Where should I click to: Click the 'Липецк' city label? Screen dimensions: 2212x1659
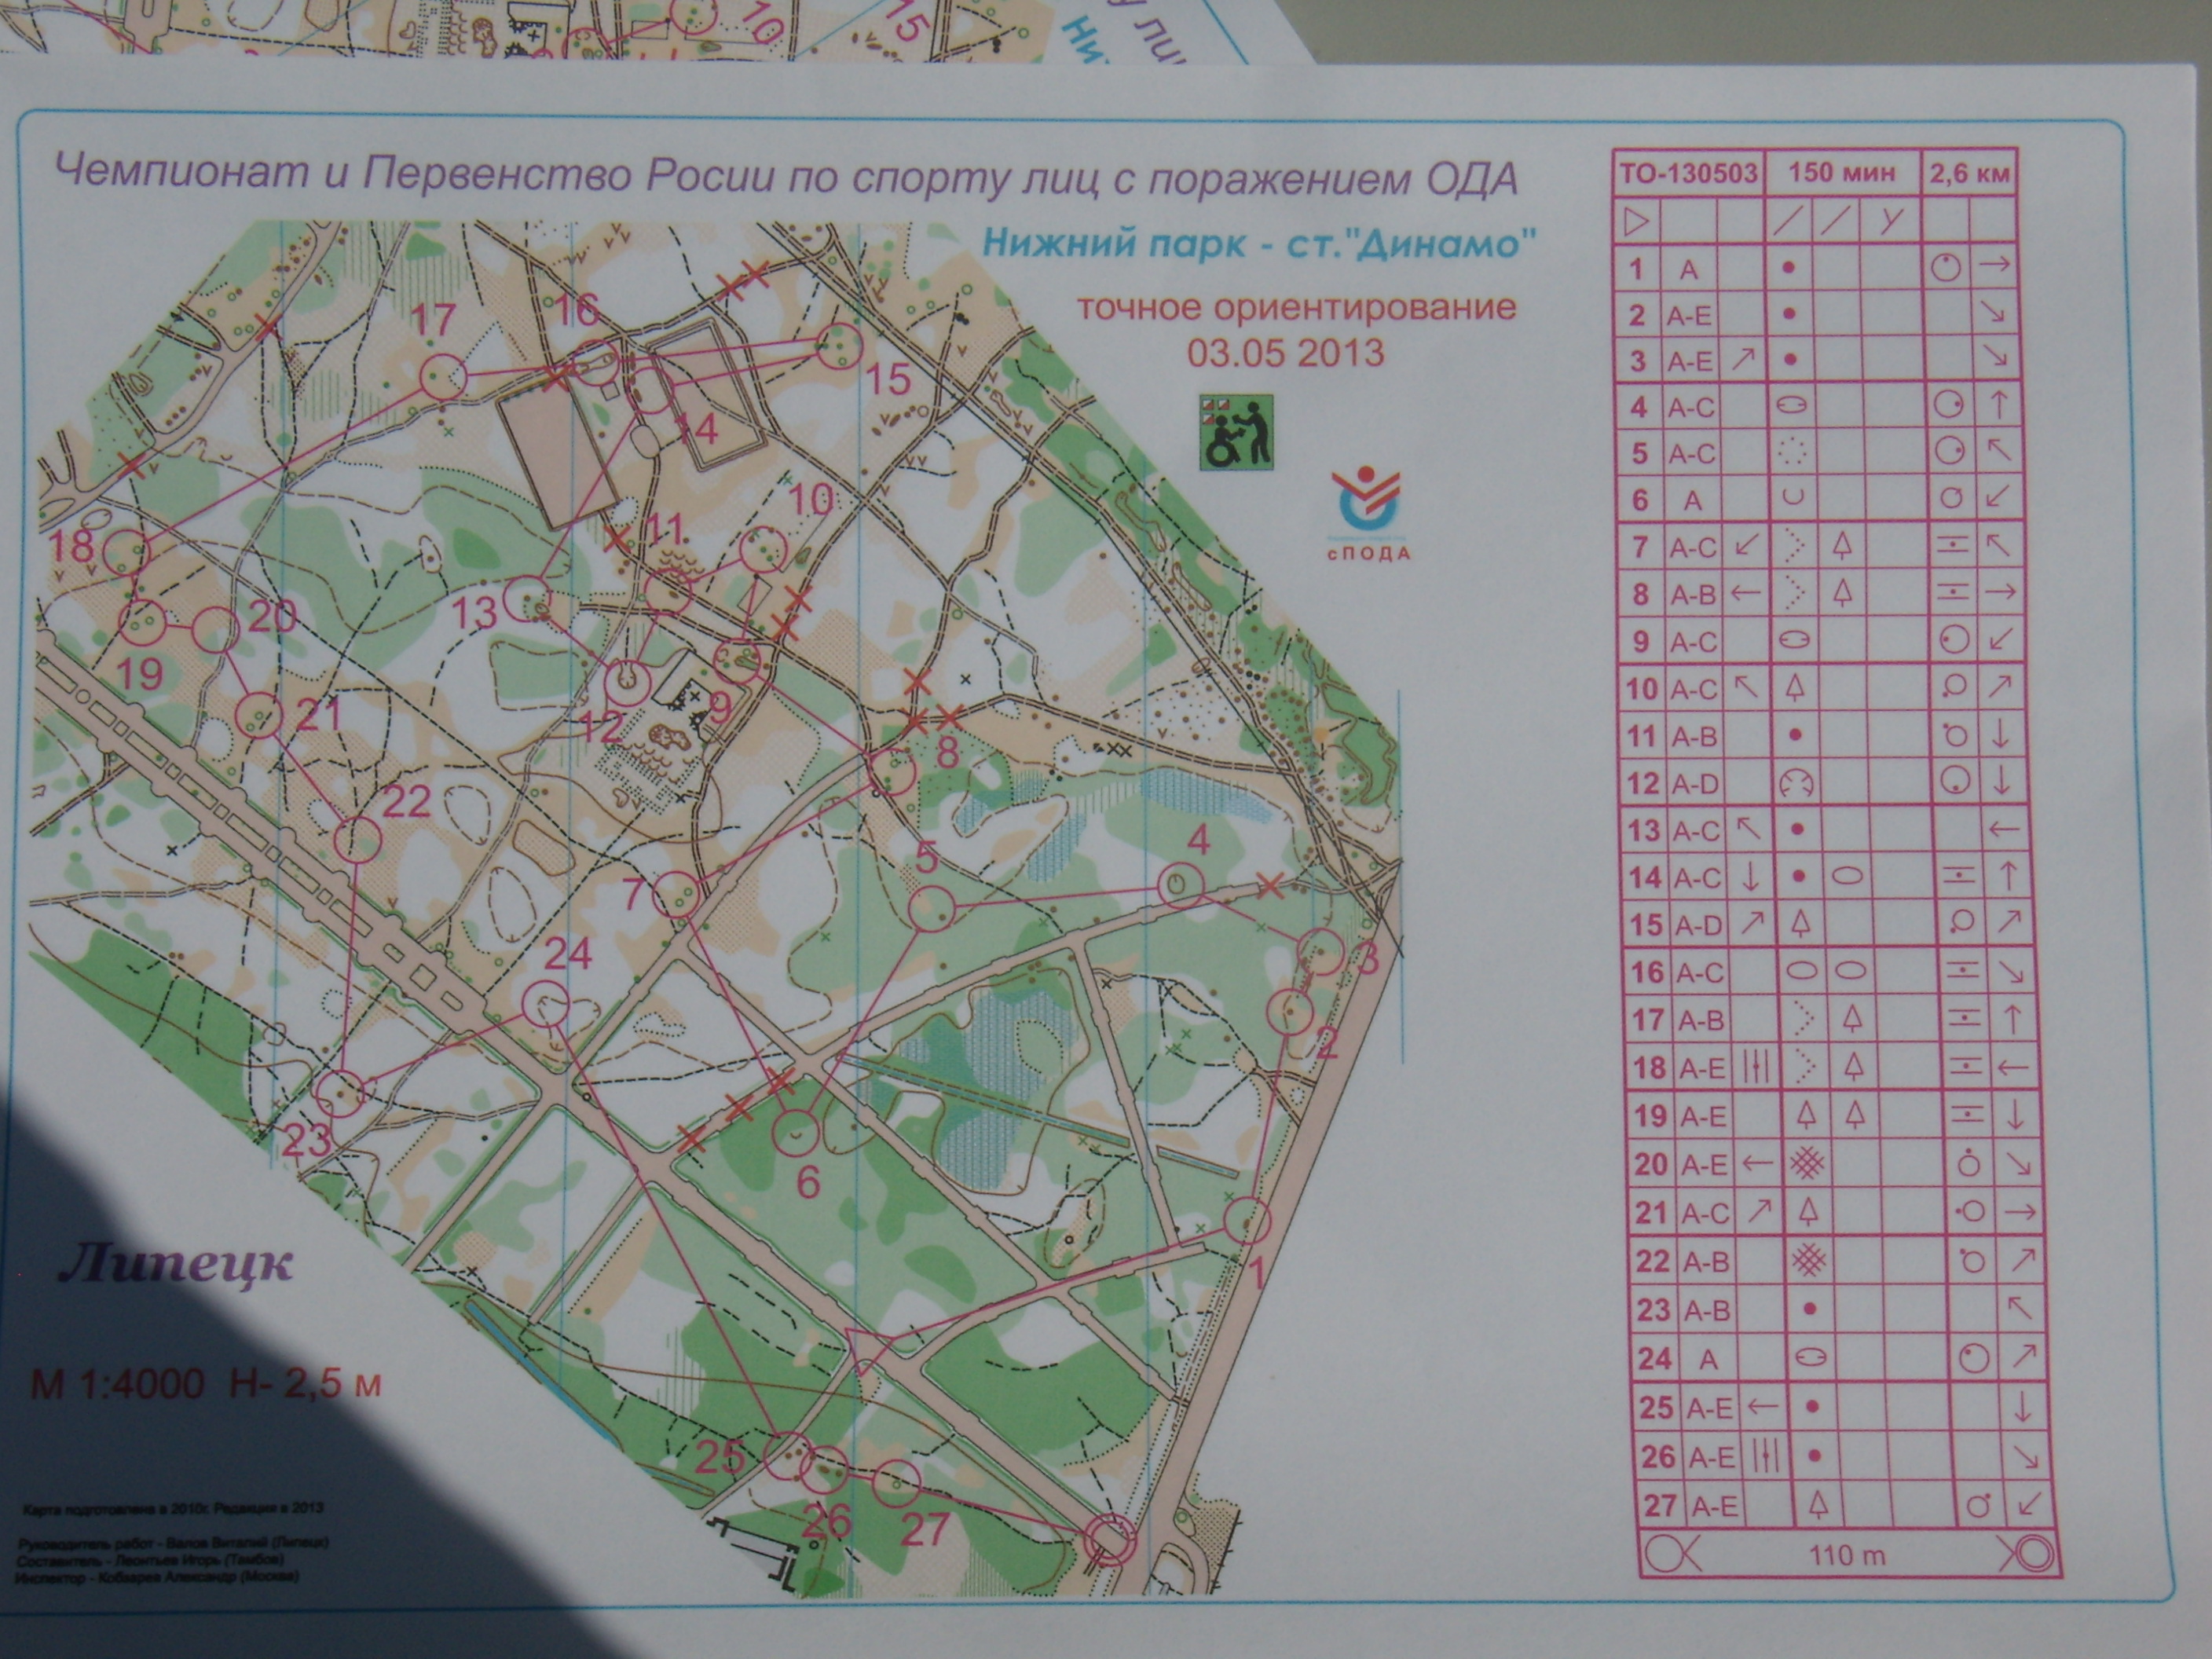point(176,1265)
